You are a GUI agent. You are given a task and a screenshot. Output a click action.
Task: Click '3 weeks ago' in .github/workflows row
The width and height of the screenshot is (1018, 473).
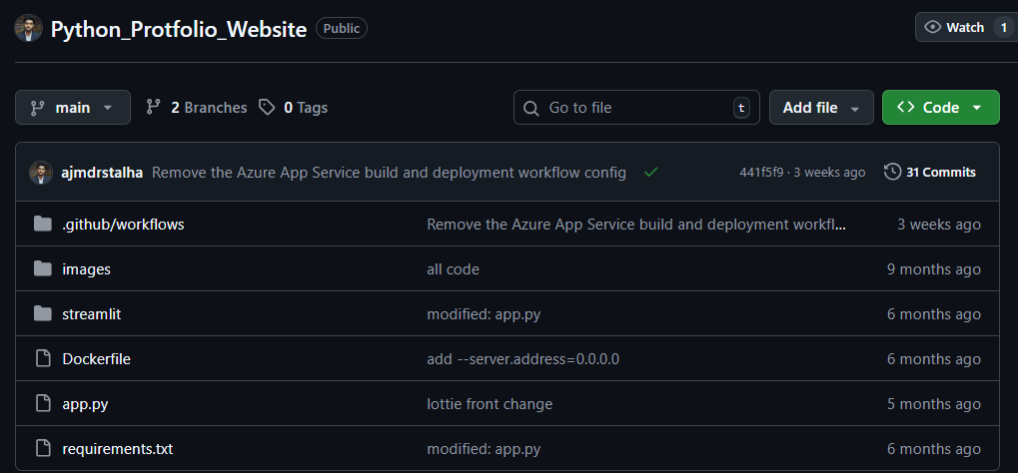pyautogui.click(x=939, y=225)
